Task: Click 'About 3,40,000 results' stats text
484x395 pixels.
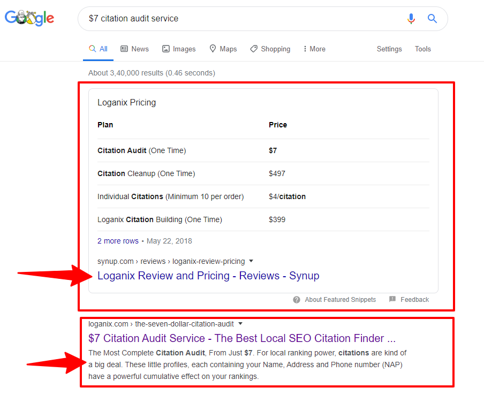Action: tap(152, 73)
